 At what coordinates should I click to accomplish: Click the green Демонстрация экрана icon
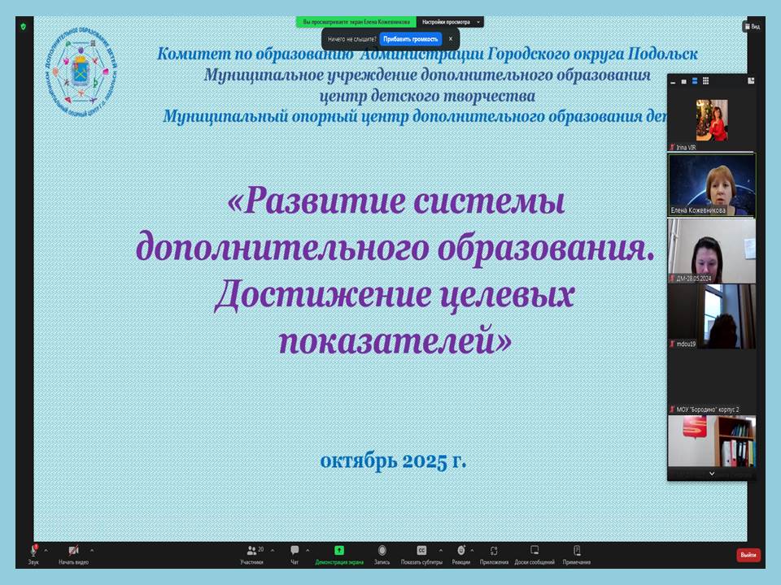pos(338,551)
